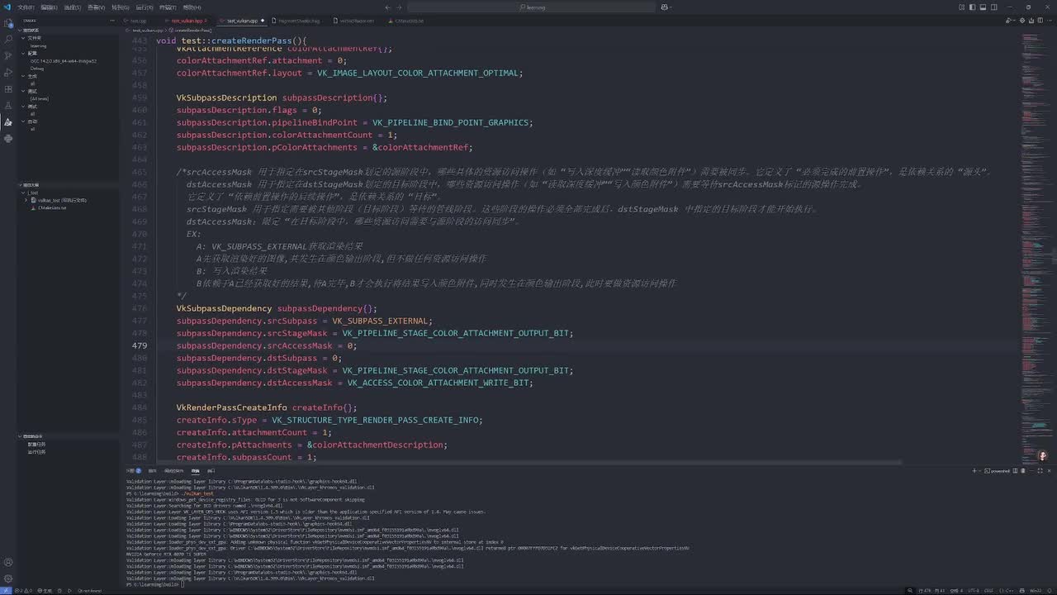Click test_vulkan.cpp in the breadcrumb

149,30
